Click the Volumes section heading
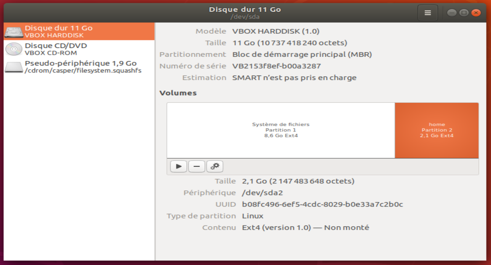The image size is (491, 265). pyautogui.click(x=178, y=93)
